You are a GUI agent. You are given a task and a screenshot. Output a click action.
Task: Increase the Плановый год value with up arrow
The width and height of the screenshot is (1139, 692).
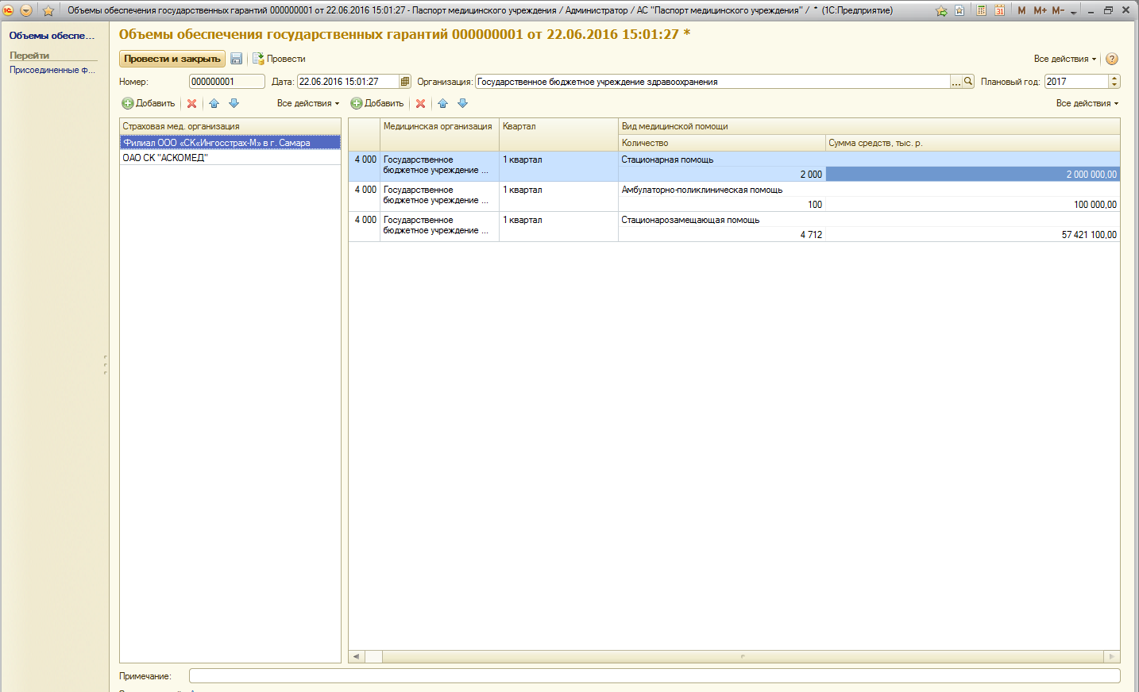click(1114, 79)
